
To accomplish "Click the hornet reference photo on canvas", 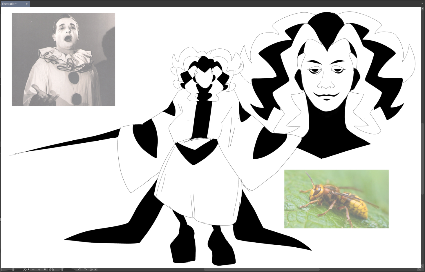I will [x=336, y=199].
